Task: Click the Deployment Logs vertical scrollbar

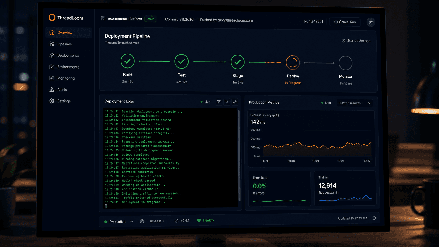Action: click(x=239, y=155)
